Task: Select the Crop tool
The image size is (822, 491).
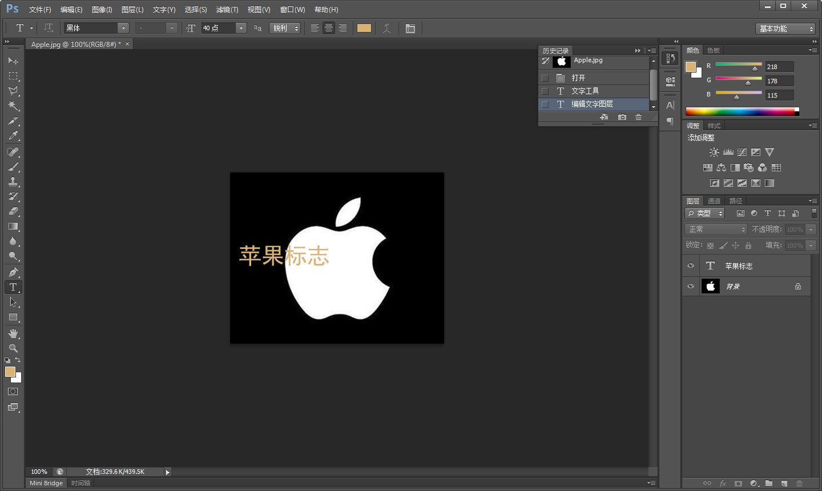Action: click(x=13, y=121)
